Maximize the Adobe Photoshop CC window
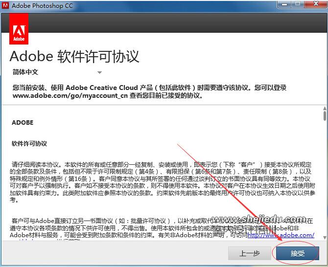The width and height of the screenshot is (328, 267). click(298, 4)
